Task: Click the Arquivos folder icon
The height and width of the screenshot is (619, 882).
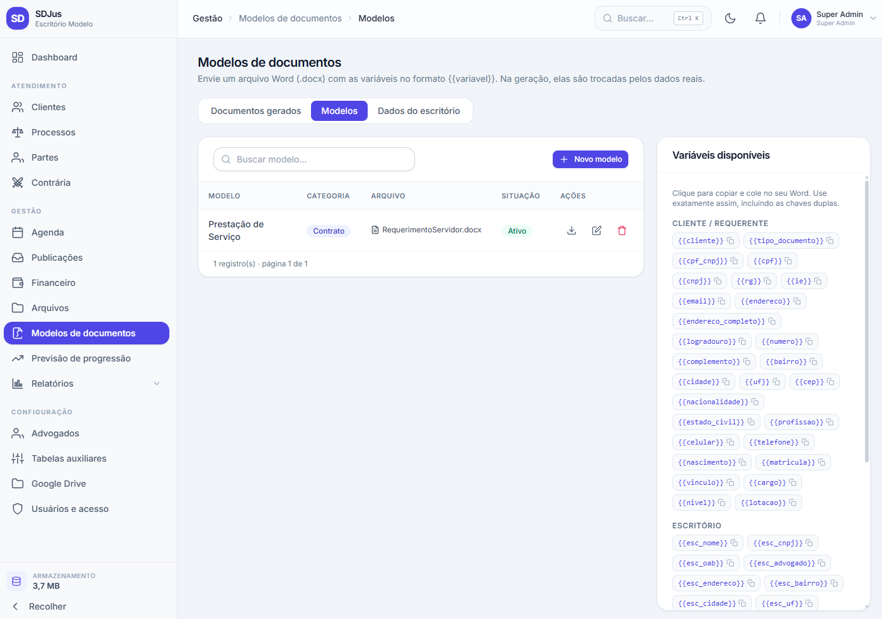Action: pyautogui.click(x=18, y=308)
